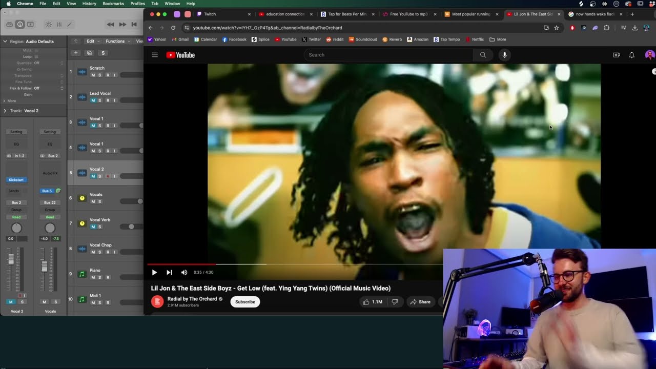Click the duplicate track icon
Viewport: 656px width, 369px height.
89,53
